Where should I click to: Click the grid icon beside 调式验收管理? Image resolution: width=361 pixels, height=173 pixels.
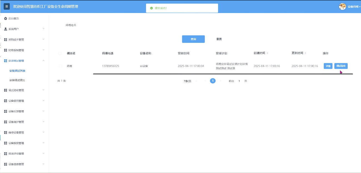point(6,90)
